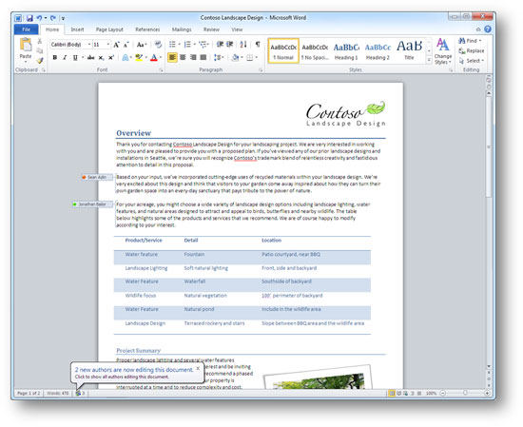Switch to the Insert tab
This screenshot has height=427, width=523.
(77, 29)
